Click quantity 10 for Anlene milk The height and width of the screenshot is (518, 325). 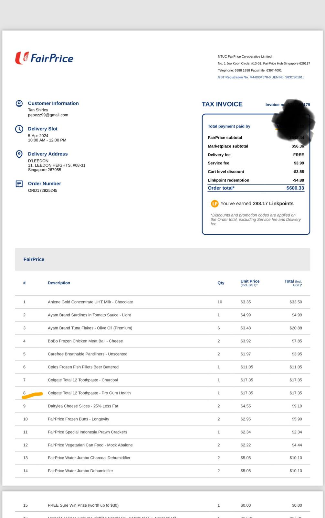[x=220, y=302]
